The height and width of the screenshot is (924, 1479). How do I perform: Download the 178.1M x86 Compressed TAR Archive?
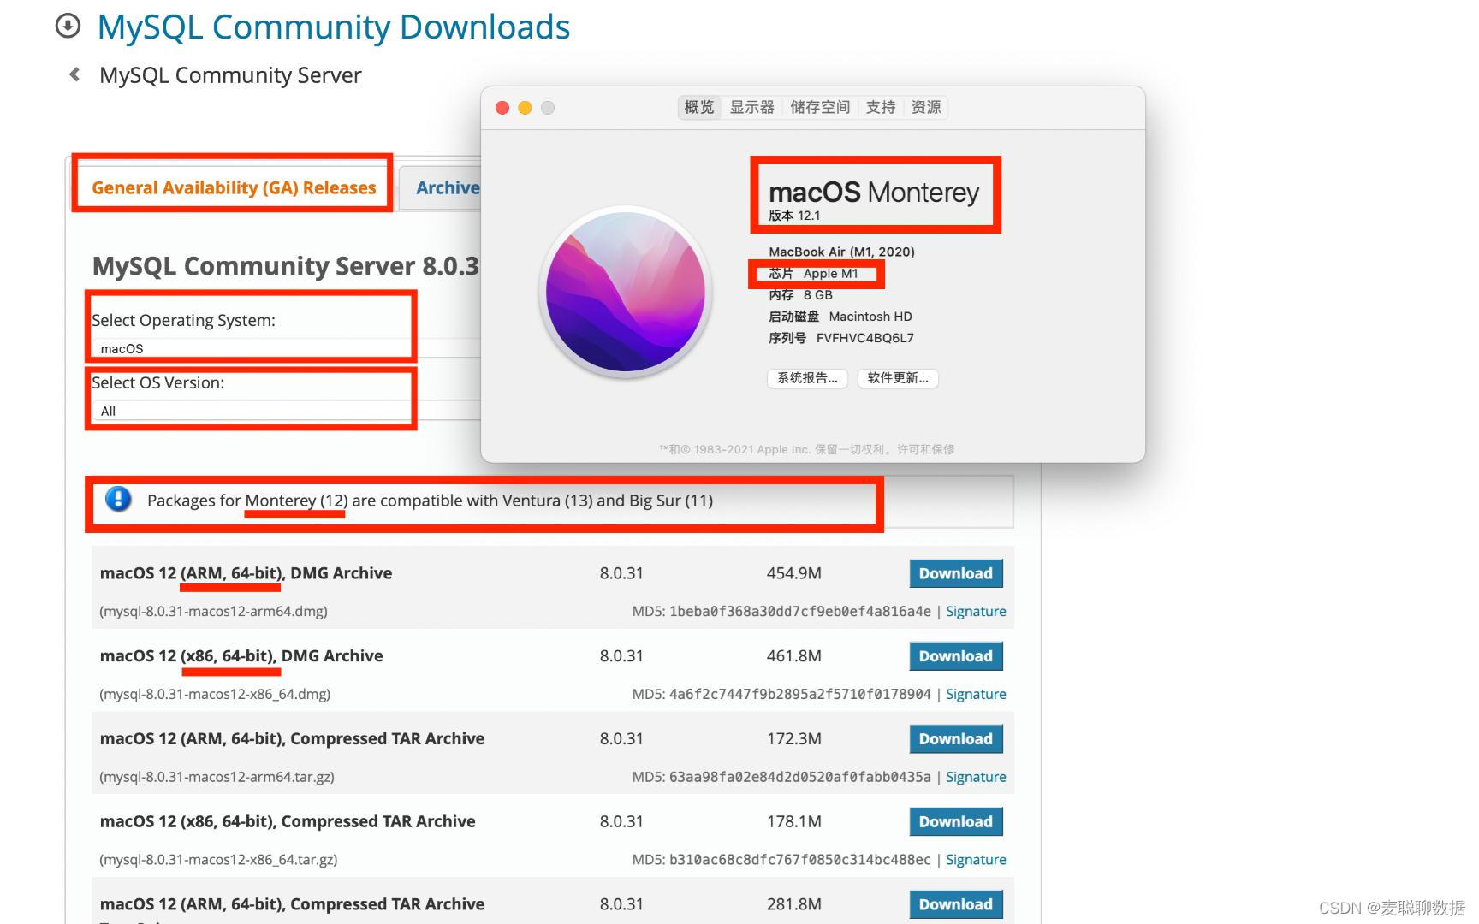[x=956, y=821]
